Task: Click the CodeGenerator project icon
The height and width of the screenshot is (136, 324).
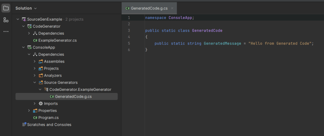Action: pyautogui.click(x=29, y=26)
